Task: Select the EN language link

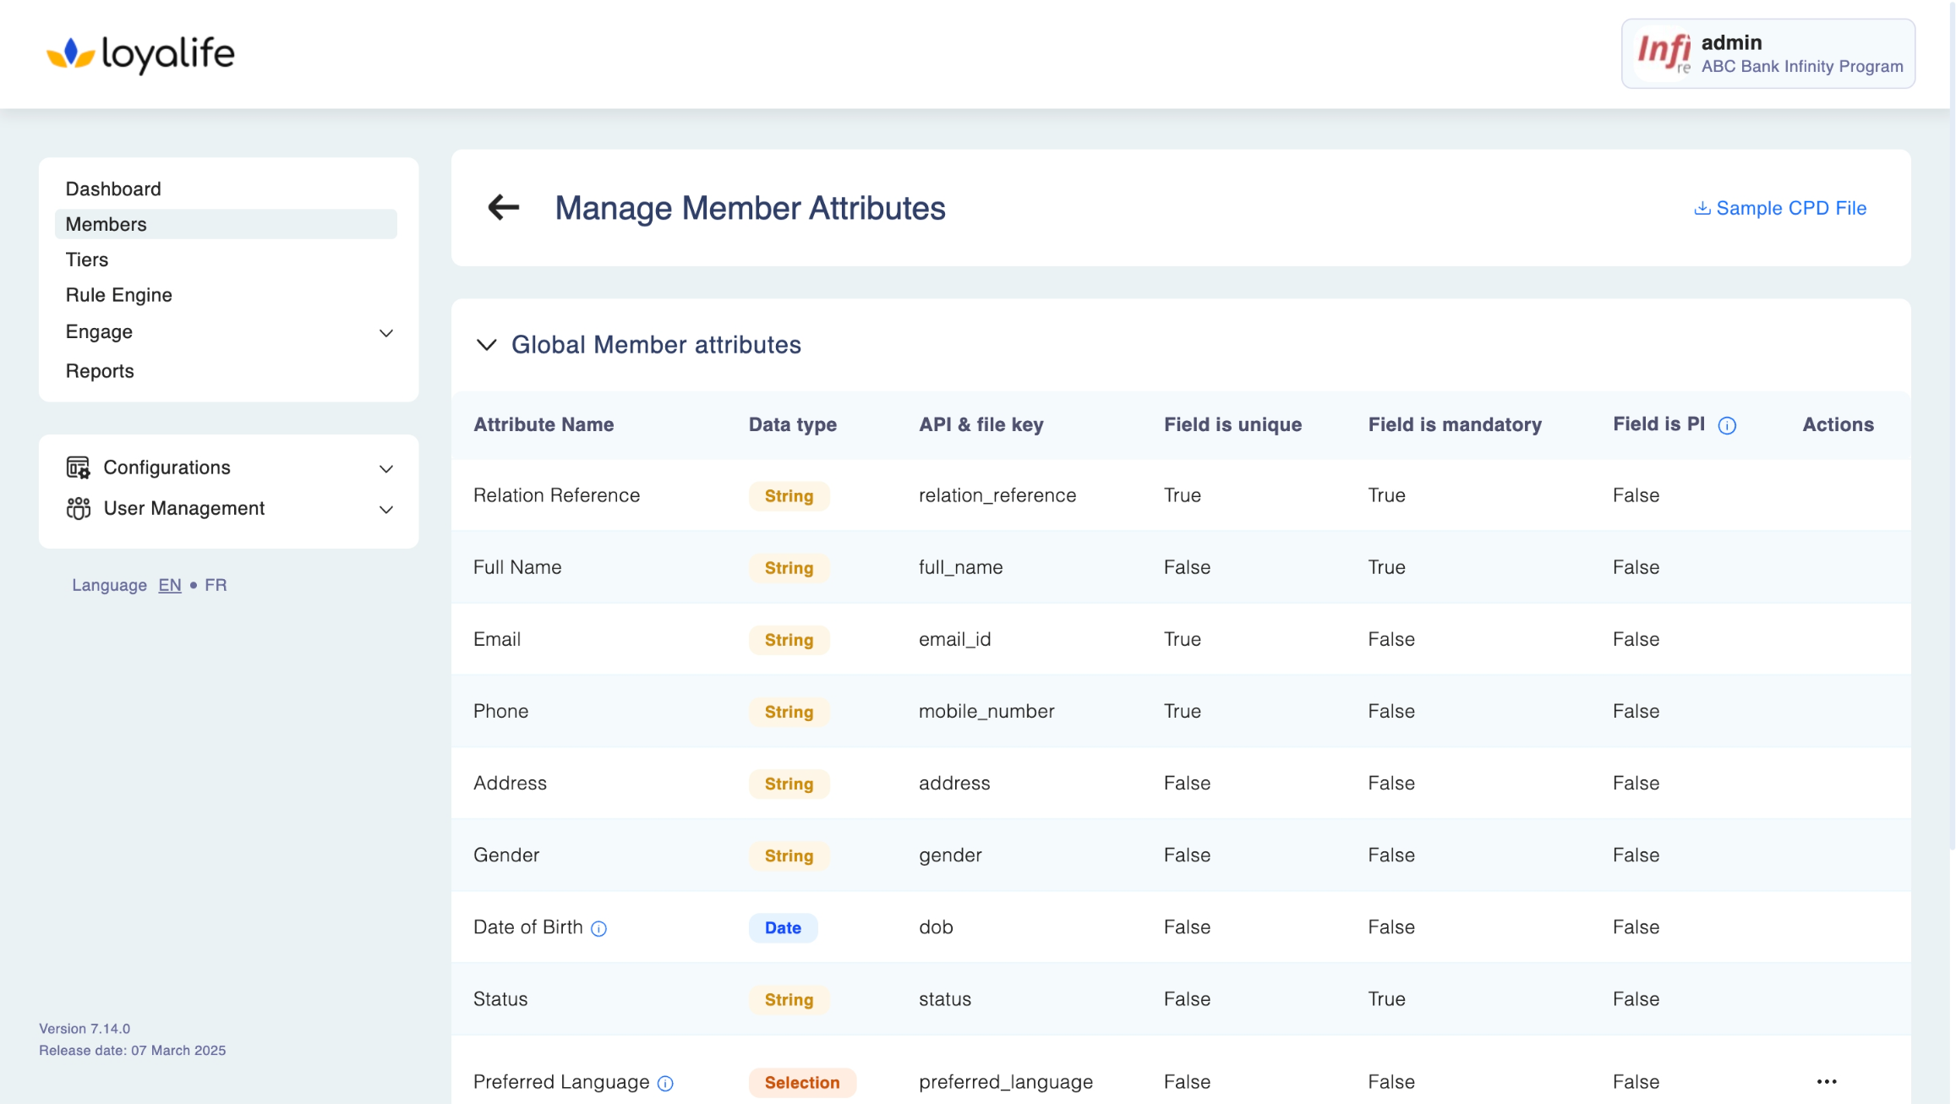Action: 170,585
